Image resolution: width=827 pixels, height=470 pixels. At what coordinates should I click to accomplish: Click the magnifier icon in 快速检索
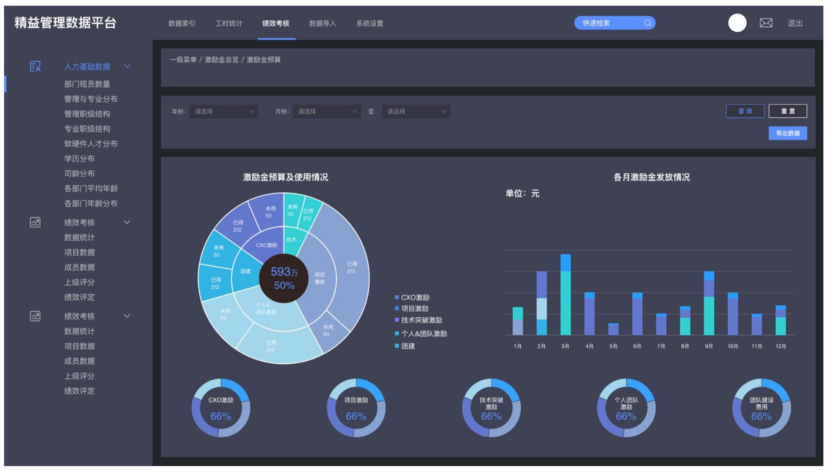[x=648, y=23]
